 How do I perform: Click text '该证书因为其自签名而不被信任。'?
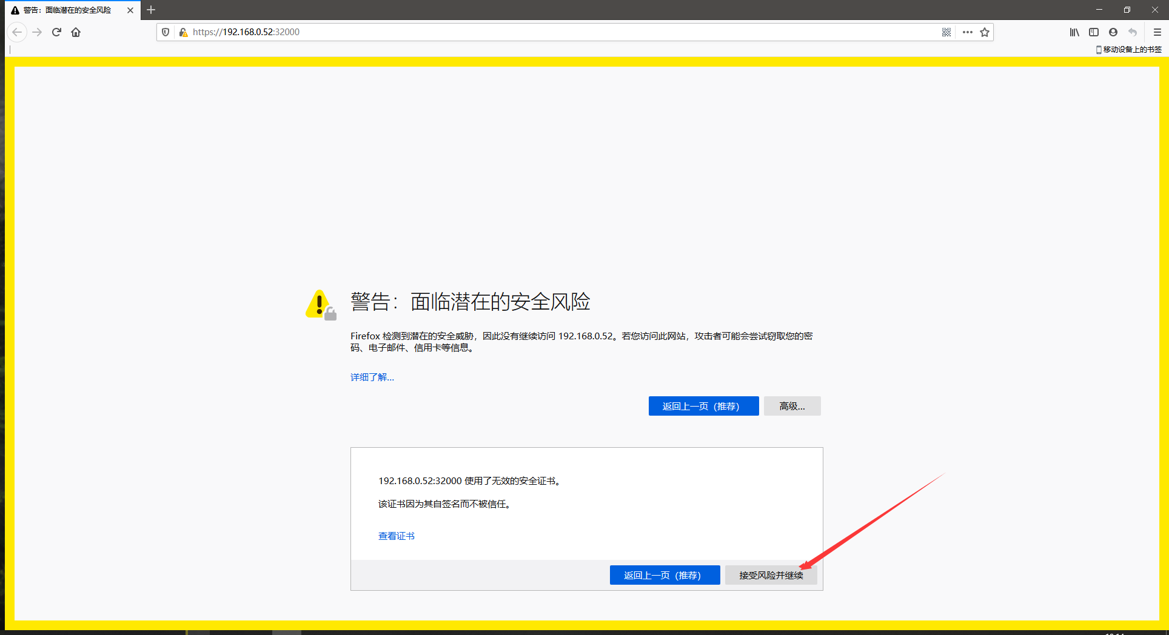[446, 504]
